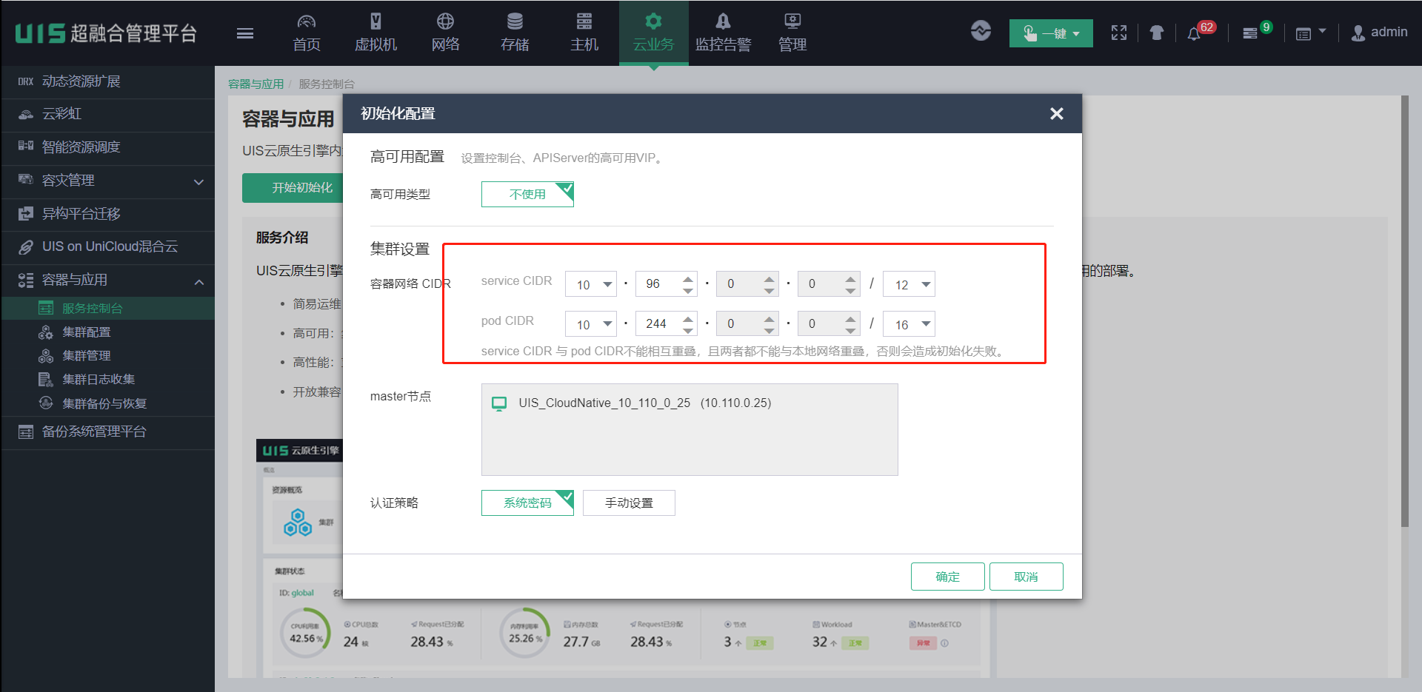Screen dimensions: 1422x692
Task: Click the UIS on UniCloud link icon
Action: tap(26, 247)
